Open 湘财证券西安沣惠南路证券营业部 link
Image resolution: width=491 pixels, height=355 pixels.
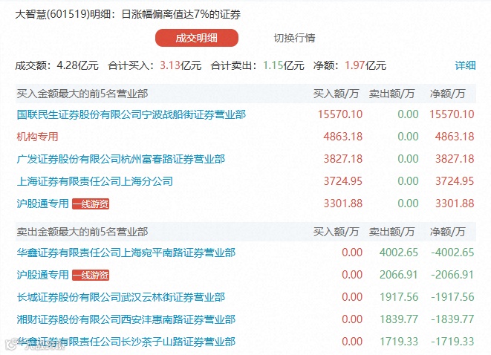[x=126, y=319]
